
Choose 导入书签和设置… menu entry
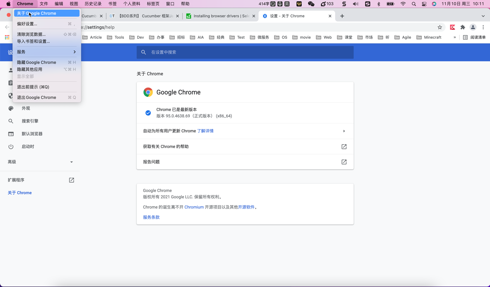coord(47,41)
